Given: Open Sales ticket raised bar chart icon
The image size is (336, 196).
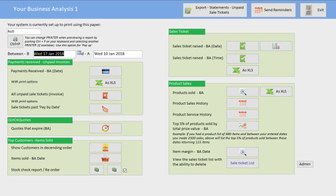Looking at the screenshot, I should [x=276, y=46].
